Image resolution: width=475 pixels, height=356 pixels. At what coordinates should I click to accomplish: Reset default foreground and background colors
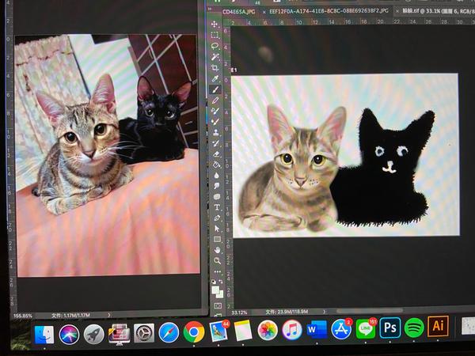[x=214, y=281]
